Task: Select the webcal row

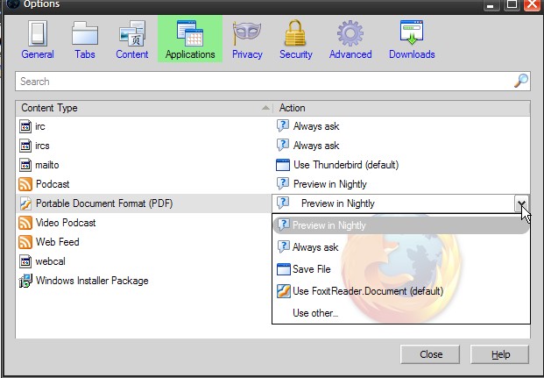Action: (x=144, y=261)
